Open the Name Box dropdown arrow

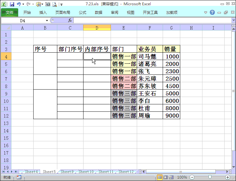point(47,20)
